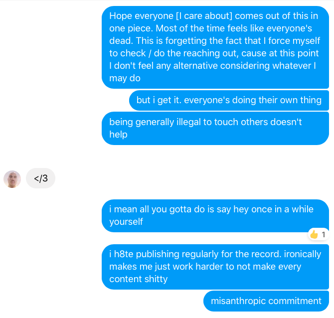Click message starting "Hope everyone [I care about]"
This screenshot has height=318, width=334.
coord(215,47)
